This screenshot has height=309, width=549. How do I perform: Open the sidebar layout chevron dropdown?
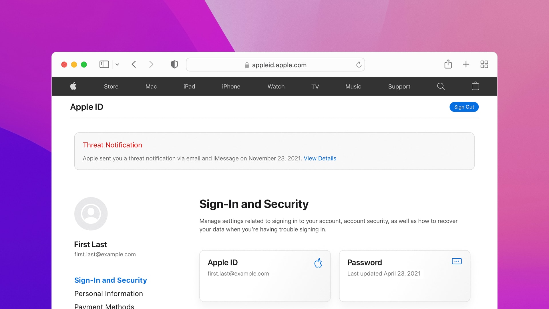point(117,64)
